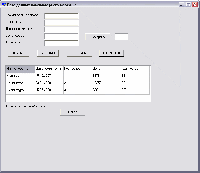Screen dimensions: 200x173
Task: Click the Накрутка button
Action: pos(98,37)
